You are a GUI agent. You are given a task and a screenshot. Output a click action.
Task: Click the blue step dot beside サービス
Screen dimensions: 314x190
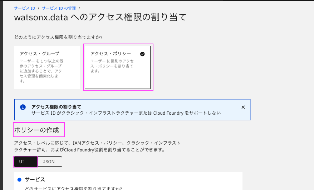click(19, 180)
